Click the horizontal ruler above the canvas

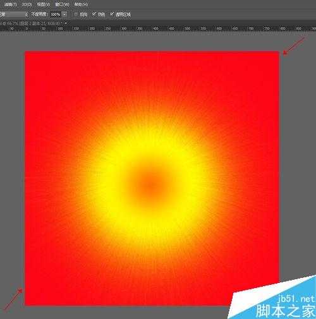pyautogui.click(x=158, y=28)
